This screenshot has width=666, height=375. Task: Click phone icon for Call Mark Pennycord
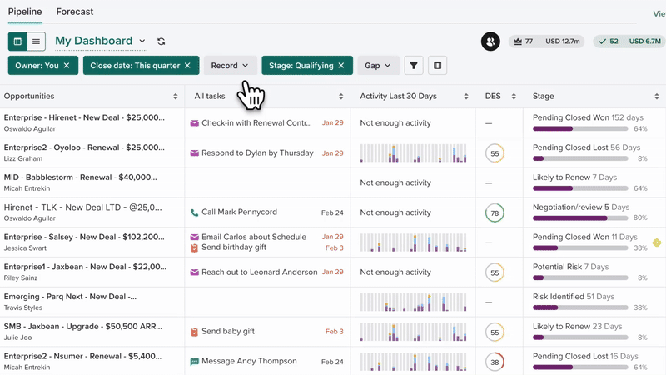pos(195,212)
